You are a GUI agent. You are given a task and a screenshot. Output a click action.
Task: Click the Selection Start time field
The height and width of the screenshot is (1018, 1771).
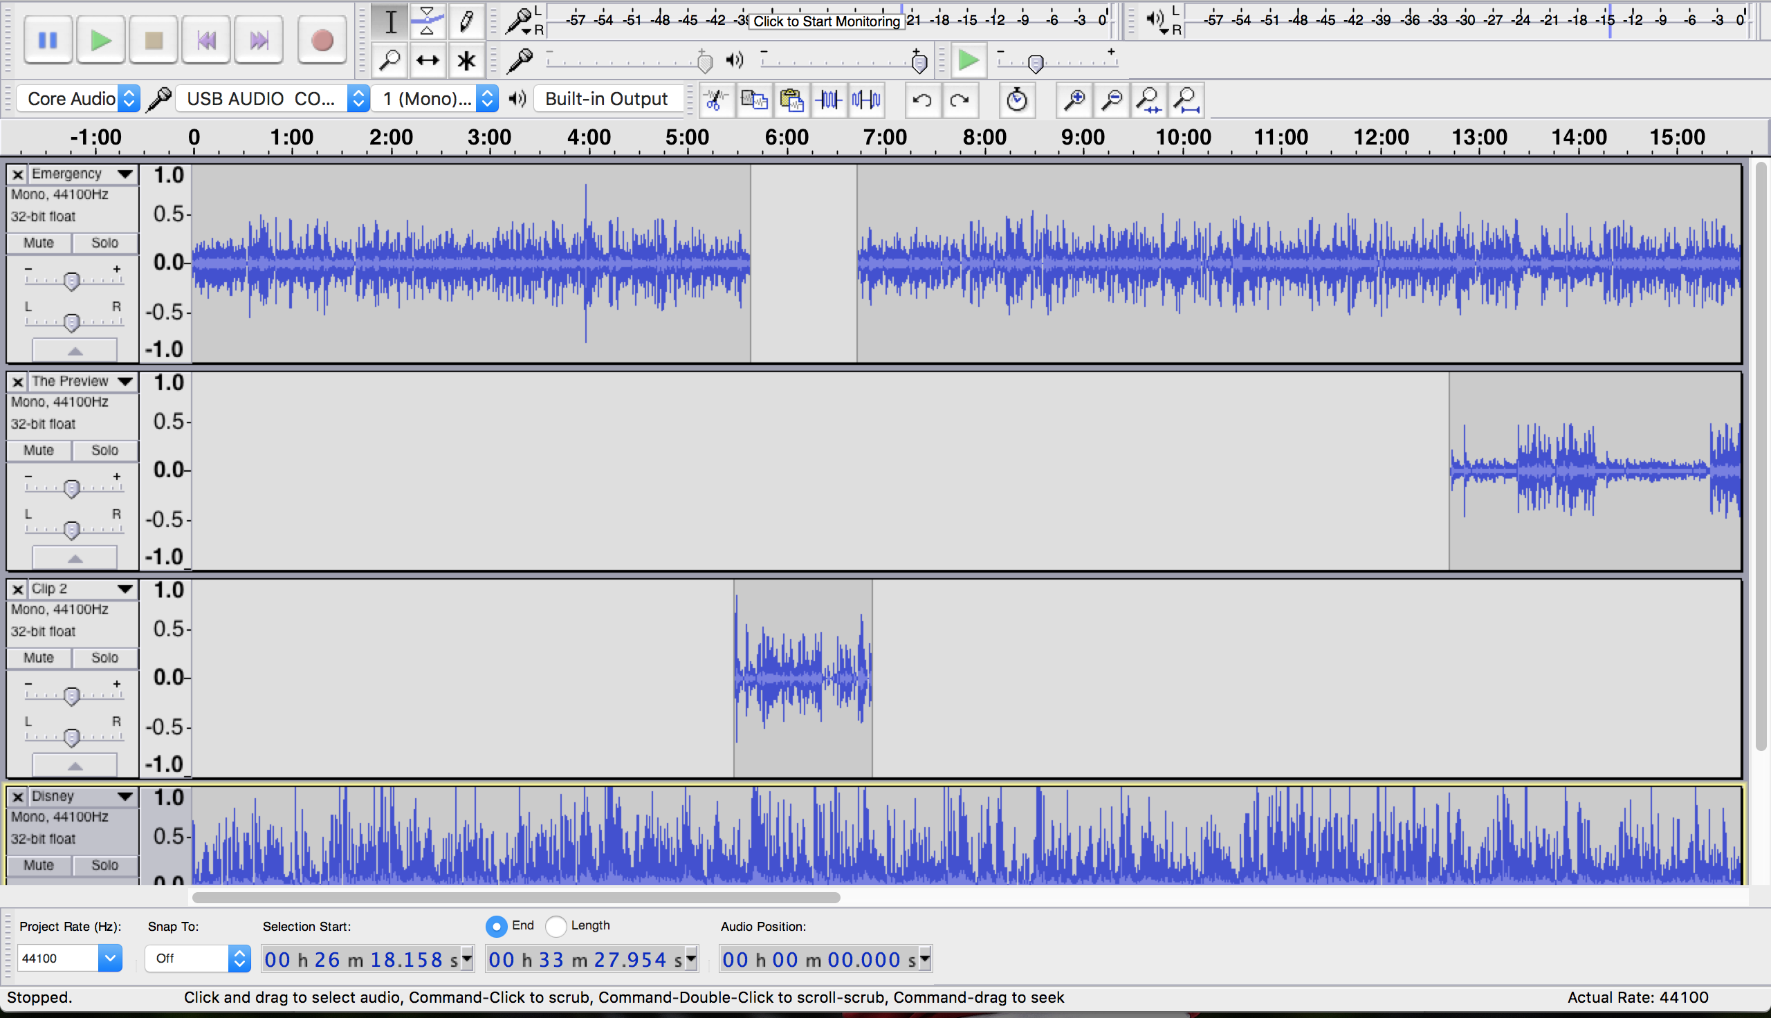(x=369, y=959)
